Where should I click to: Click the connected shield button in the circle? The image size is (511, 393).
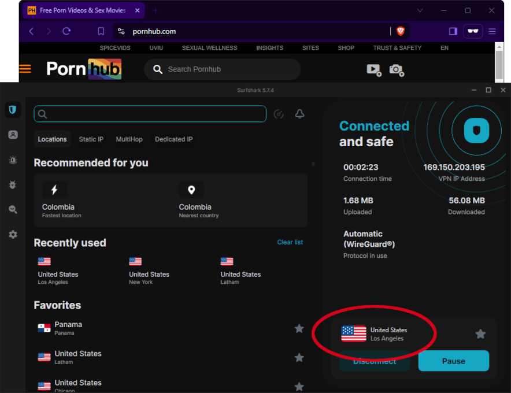[476, 131]
